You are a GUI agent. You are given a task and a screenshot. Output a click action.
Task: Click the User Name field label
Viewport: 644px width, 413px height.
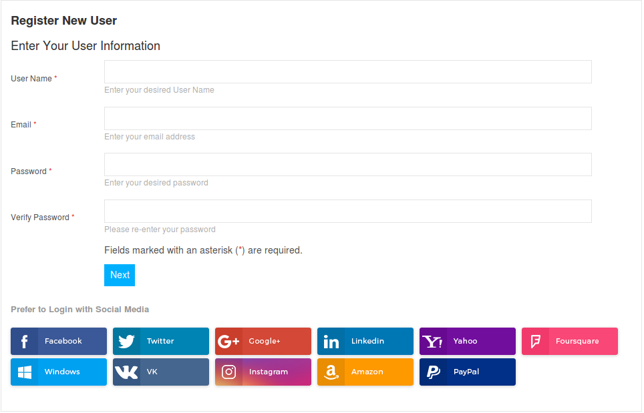[31, 79]
